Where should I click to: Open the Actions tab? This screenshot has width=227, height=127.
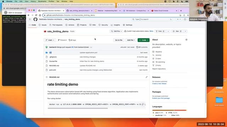70,25
